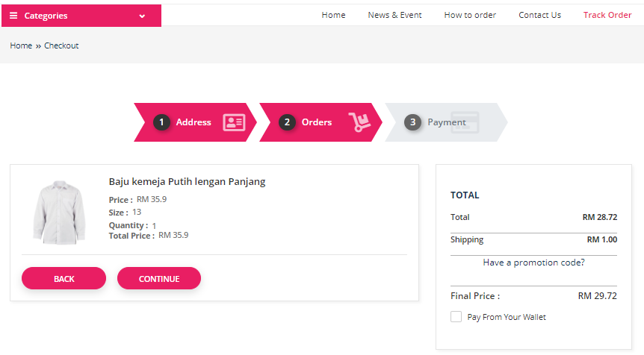Click 'Have a promotion code?' link
The height and width of the screenshot is (355, 644).
[x=533, y=263]
